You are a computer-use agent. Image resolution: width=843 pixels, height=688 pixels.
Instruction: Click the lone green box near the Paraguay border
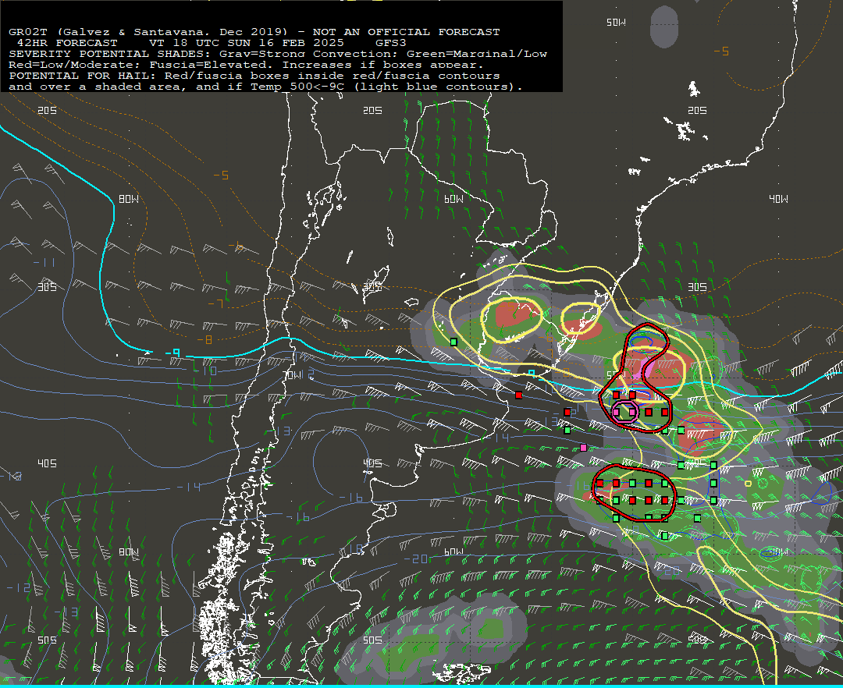454,342
